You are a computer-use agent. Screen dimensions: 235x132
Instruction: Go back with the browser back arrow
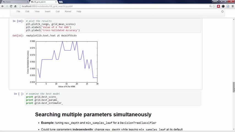coord(2,6)
